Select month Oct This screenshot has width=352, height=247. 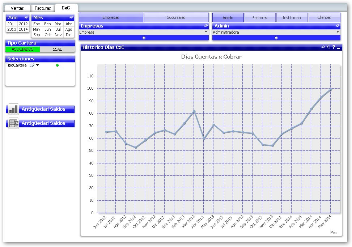47,35
